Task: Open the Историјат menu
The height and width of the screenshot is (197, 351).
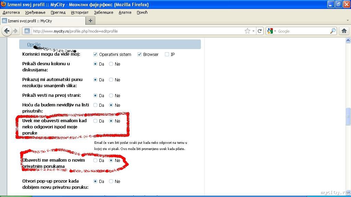Action: point(80,13)
